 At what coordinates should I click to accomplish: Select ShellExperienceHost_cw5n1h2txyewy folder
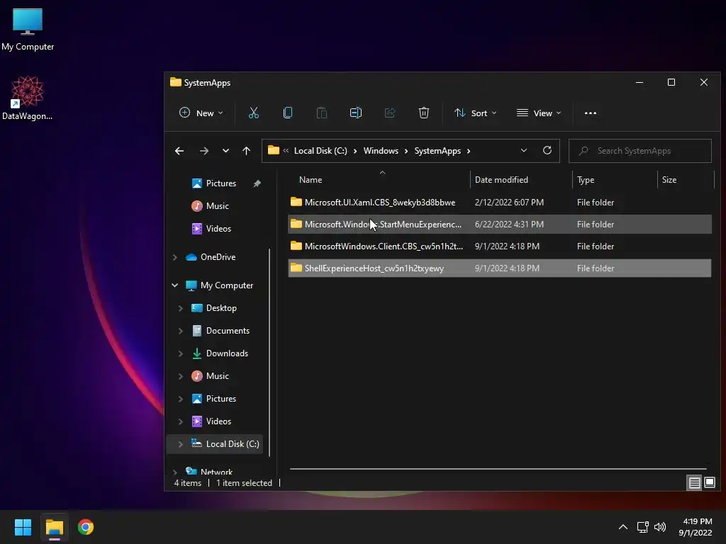(x=500, y=268)
